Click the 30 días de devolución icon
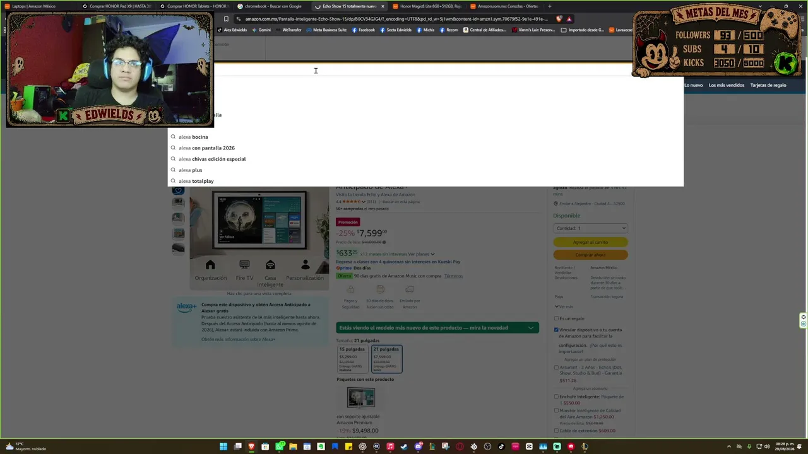The width and height of the screenshot is (808, 454). pyautogui.click(x=380, y=289)
